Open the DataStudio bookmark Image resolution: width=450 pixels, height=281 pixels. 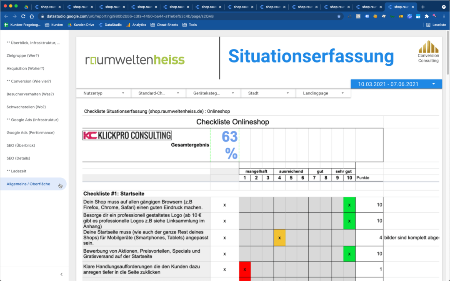click(x=110, y=25)
